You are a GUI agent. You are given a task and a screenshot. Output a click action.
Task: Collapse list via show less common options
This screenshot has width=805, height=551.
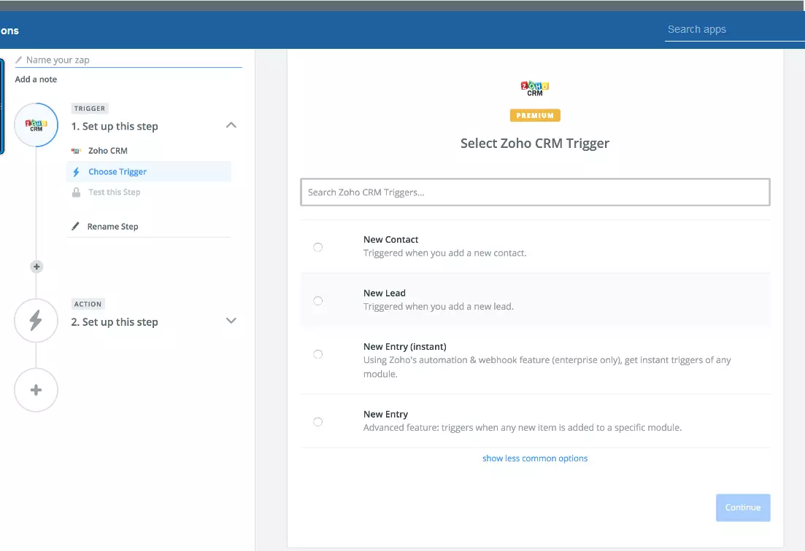(535, 458)
